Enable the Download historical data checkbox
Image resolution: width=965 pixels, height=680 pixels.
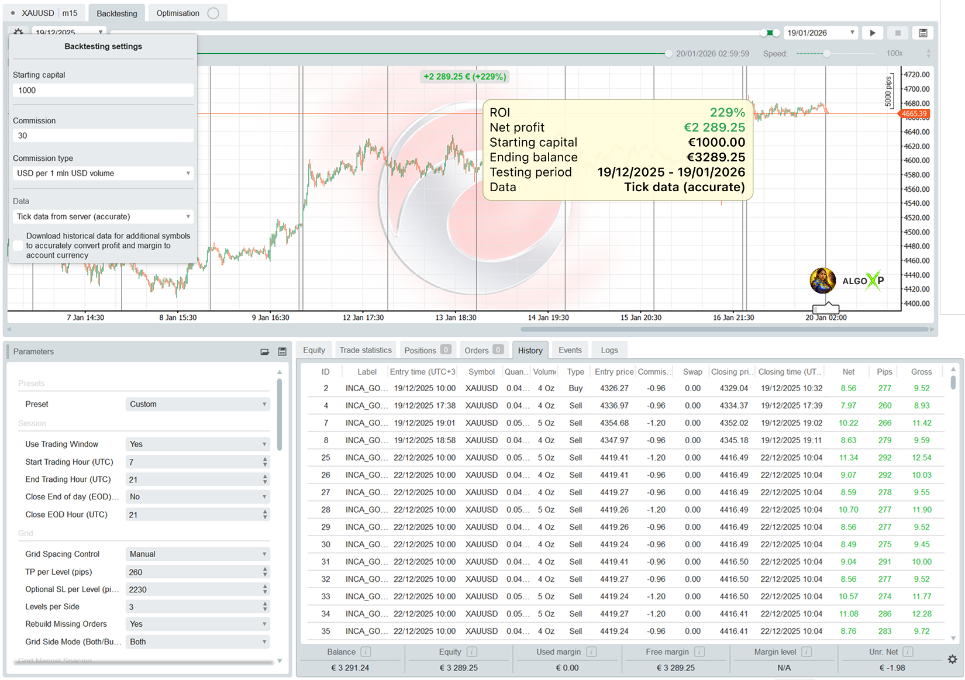click(18, 246)
